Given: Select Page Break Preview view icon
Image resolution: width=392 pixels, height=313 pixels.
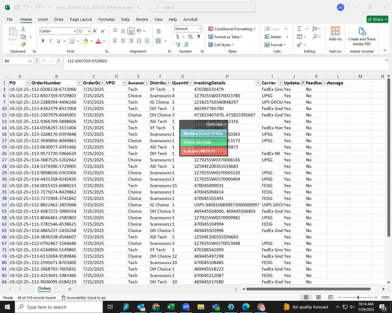Looking at the screenshot, I should tap(330, 297).
